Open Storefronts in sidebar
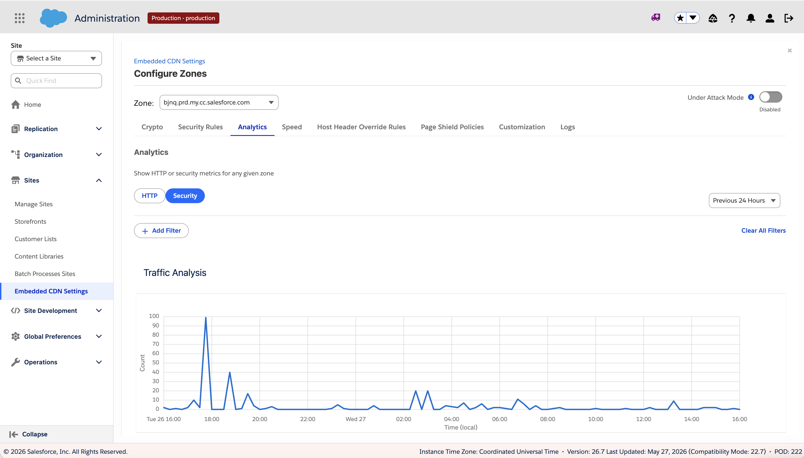Image resolution: width=804 pixels, height=458 pixels. 30,221
